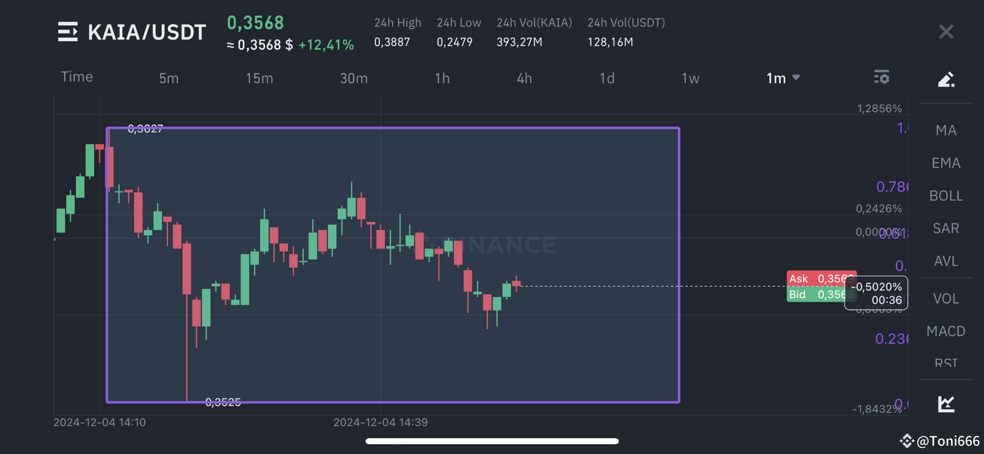Tap the 24h Low value 0,2479
The height and width of the screenshot is (454, 984).
click(454, 42)
